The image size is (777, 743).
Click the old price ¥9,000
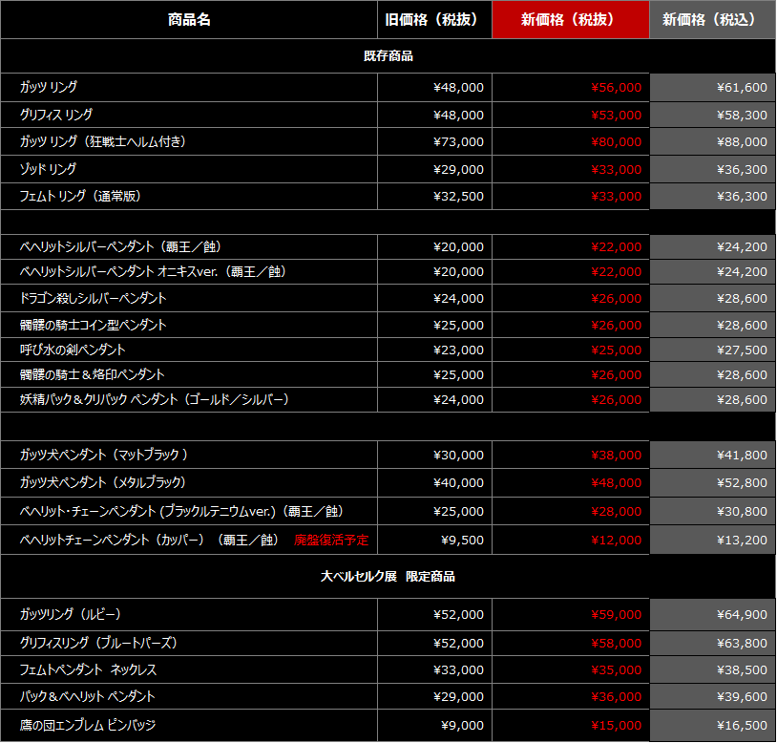pos(462,726)
